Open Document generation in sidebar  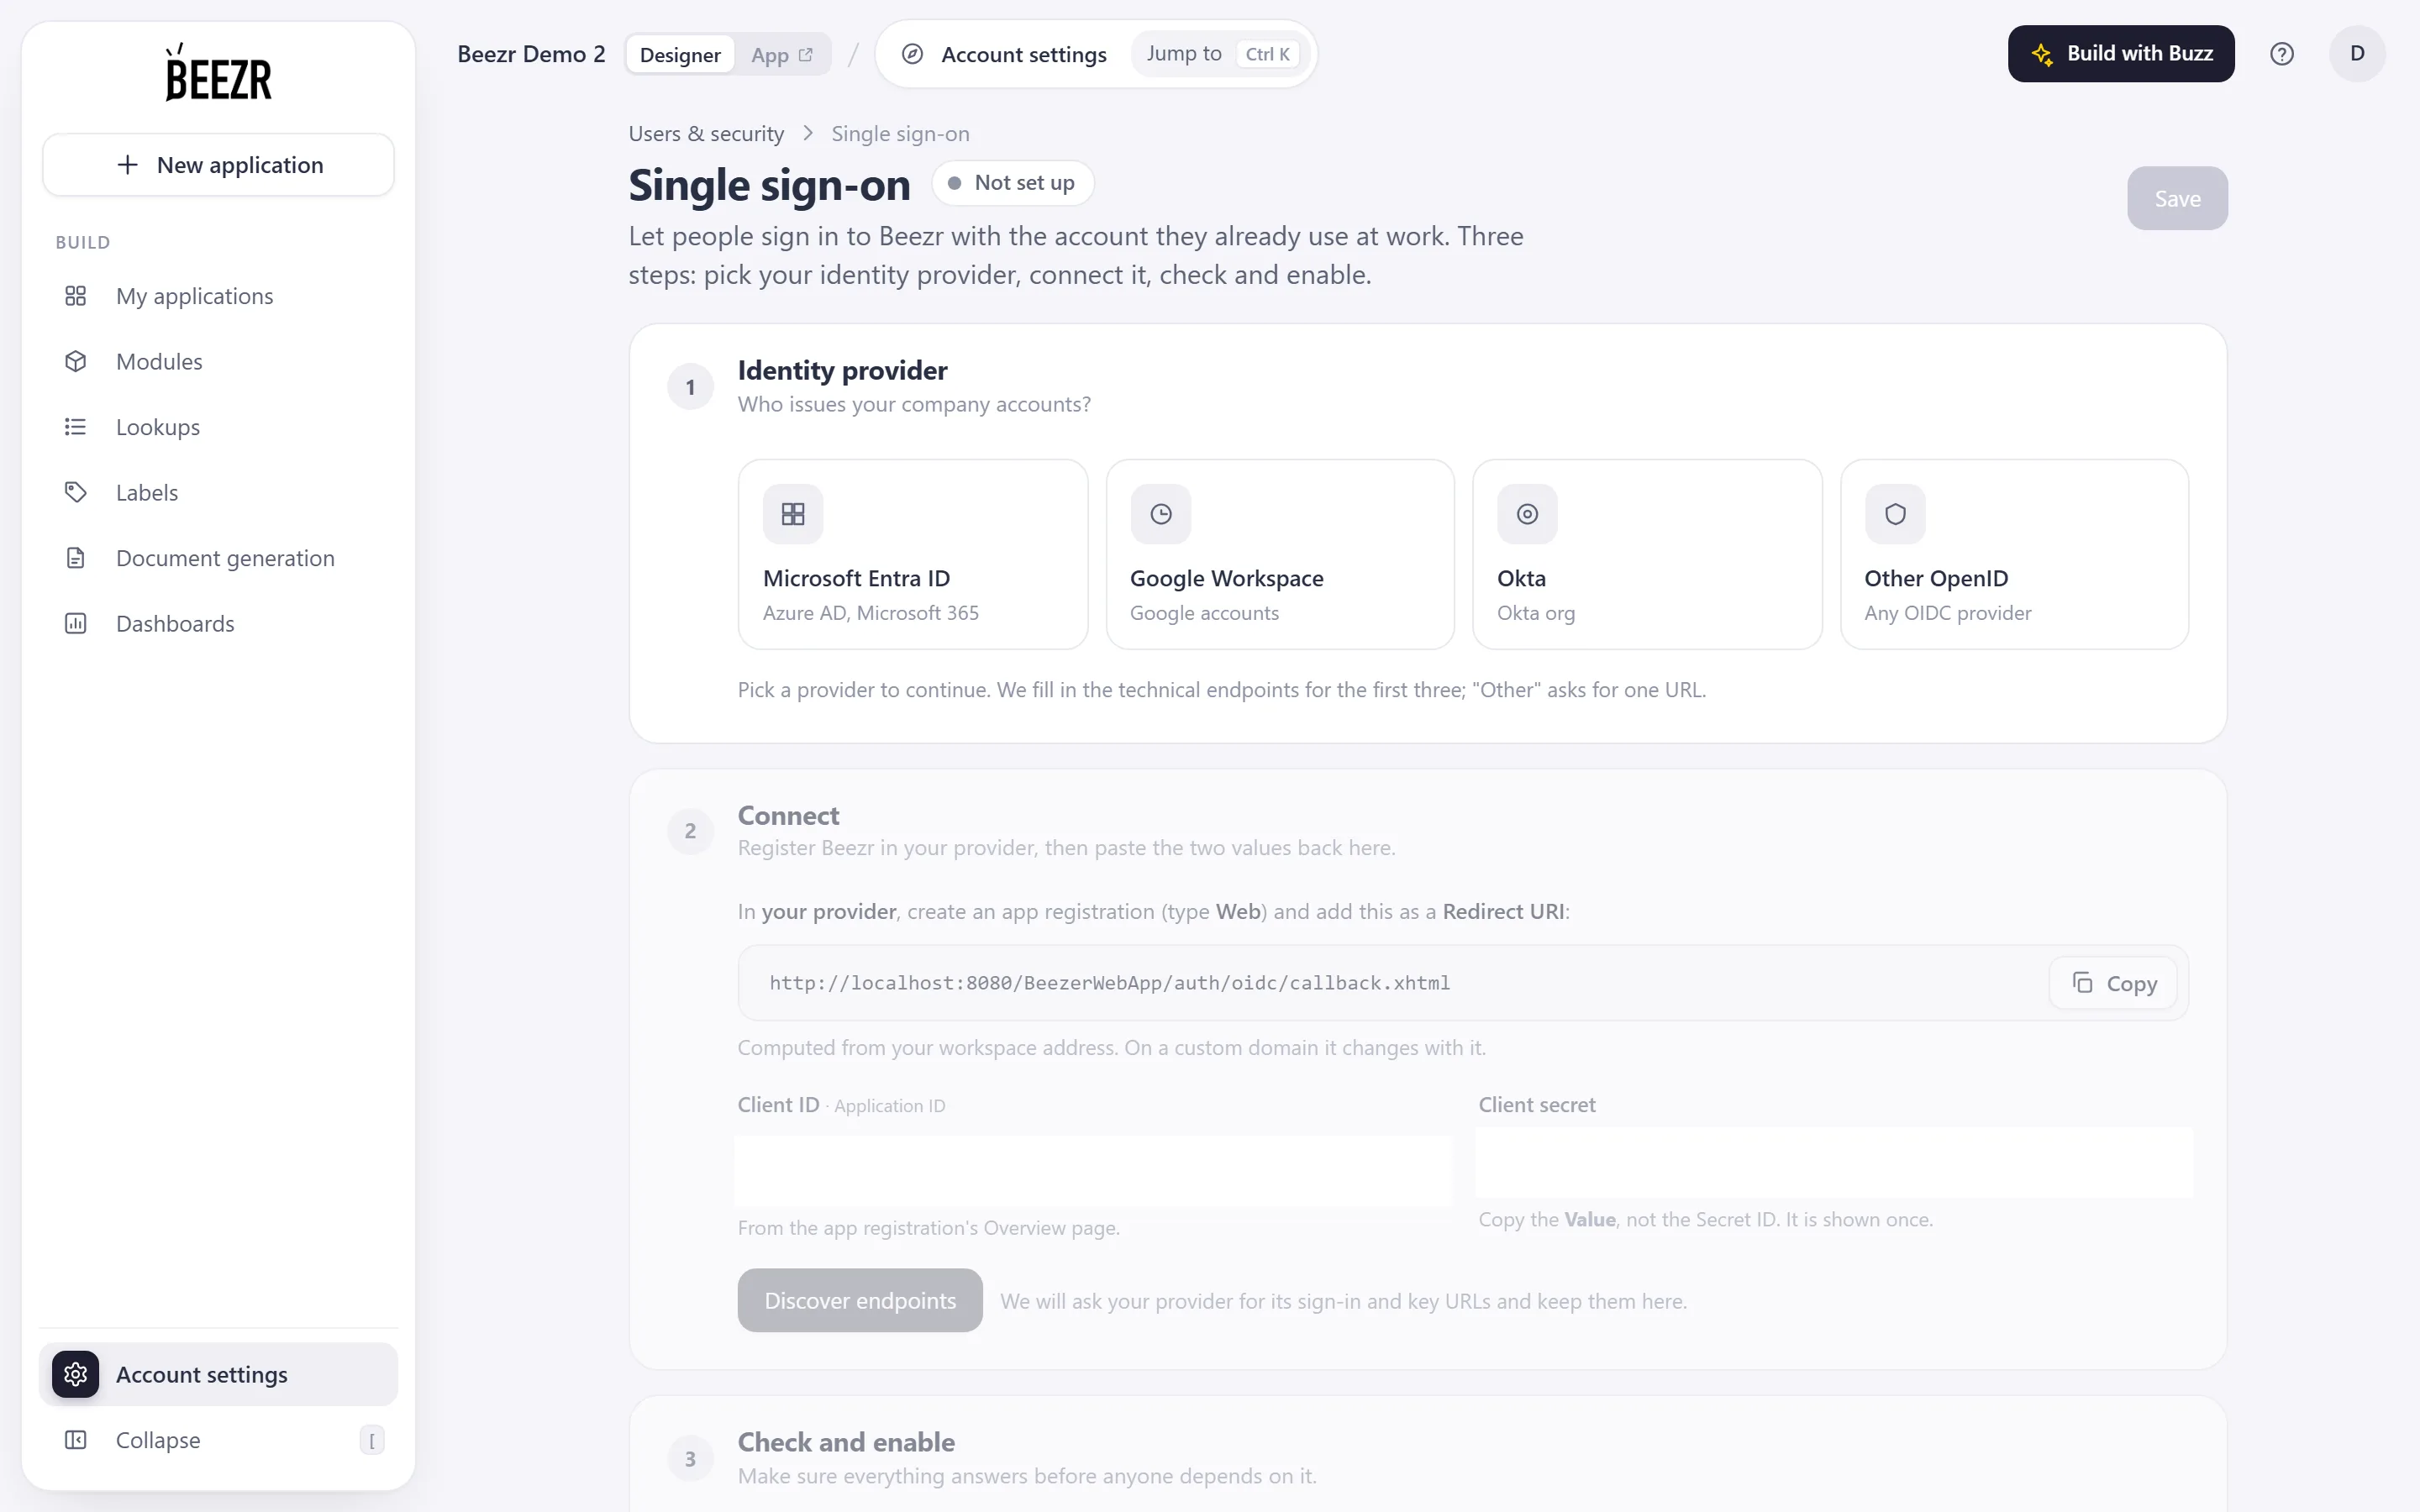pyautogui.click(x=218, y=558)
